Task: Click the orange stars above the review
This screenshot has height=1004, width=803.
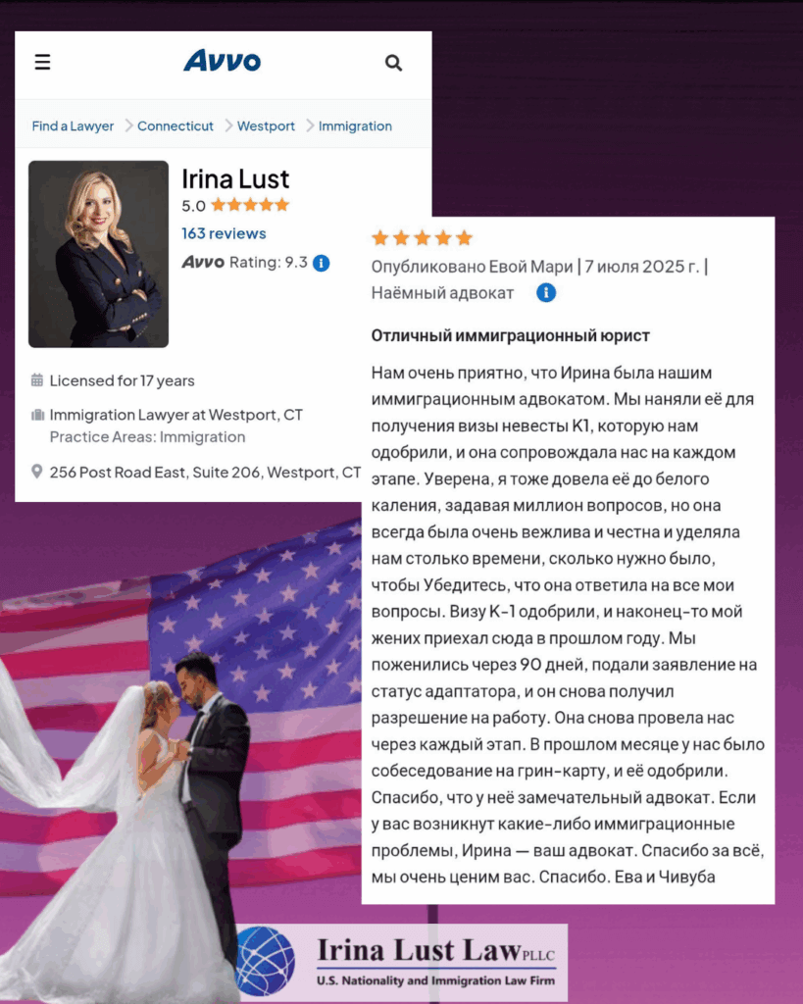Action: point(422,238)
